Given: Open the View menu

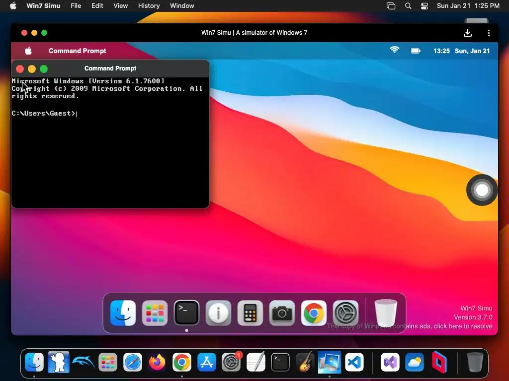Looking at the screenshot, I should click(120, 5).
